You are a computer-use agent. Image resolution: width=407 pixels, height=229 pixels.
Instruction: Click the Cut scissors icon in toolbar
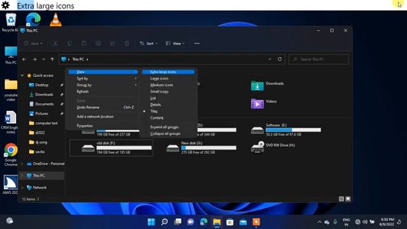click(55, 43)
